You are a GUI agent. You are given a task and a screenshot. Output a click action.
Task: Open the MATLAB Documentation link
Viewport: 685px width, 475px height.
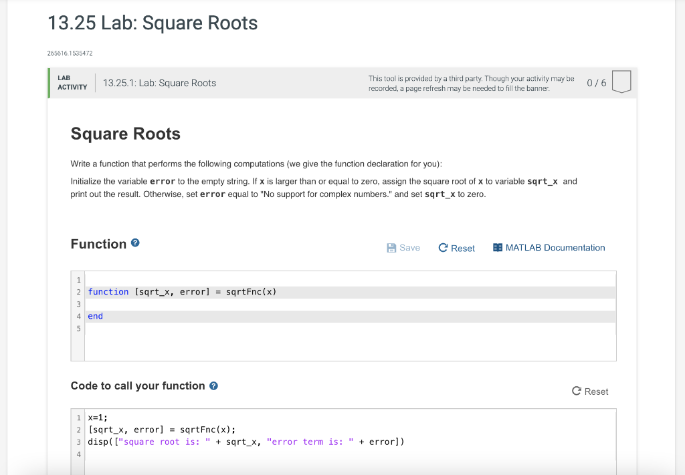pyautogui.click(x=555, y=247)
